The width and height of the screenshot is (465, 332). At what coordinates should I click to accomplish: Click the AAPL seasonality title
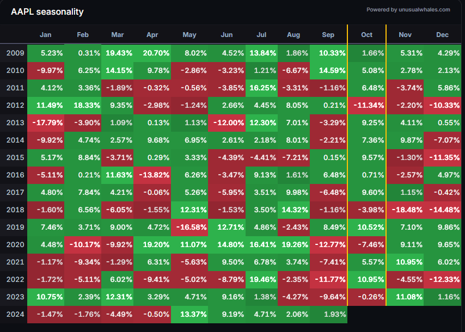point(47,11)
